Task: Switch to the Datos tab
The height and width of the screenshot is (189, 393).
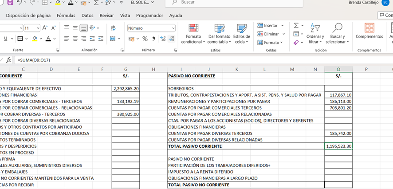Action: pos(87,15)
